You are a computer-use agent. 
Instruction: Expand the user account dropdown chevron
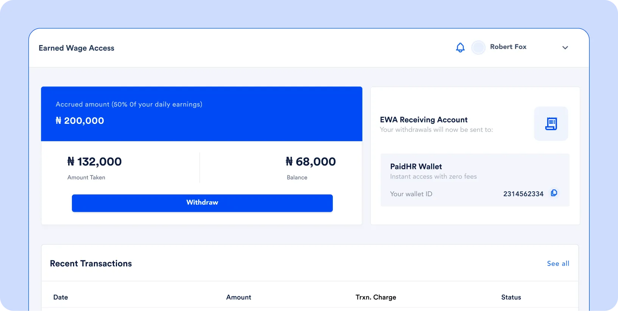(x=565, y=48)
